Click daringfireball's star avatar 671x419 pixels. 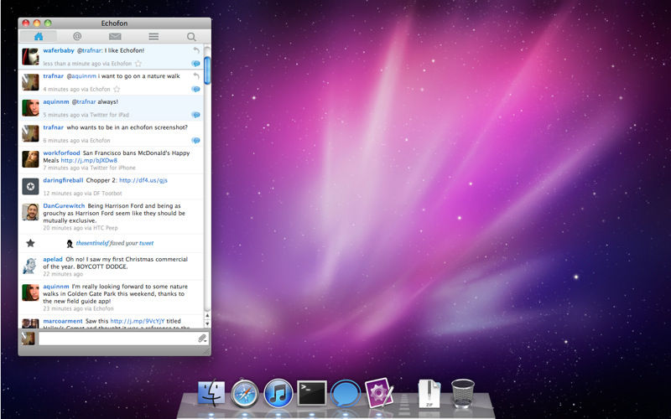coord(30,186)
